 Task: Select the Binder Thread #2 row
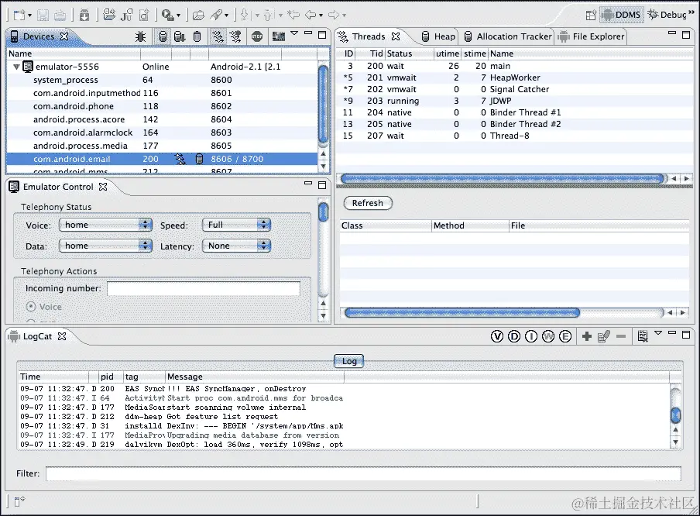pos(513,124)
